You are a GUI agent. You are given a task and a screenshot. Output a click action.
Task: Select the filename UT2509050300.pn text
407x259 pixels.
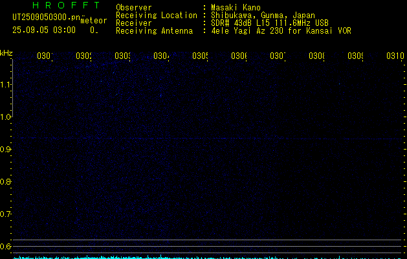click(46, 17)
